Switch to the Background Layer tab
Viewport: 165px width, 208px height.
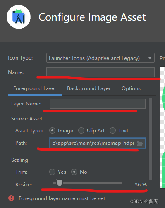[89, 88]
